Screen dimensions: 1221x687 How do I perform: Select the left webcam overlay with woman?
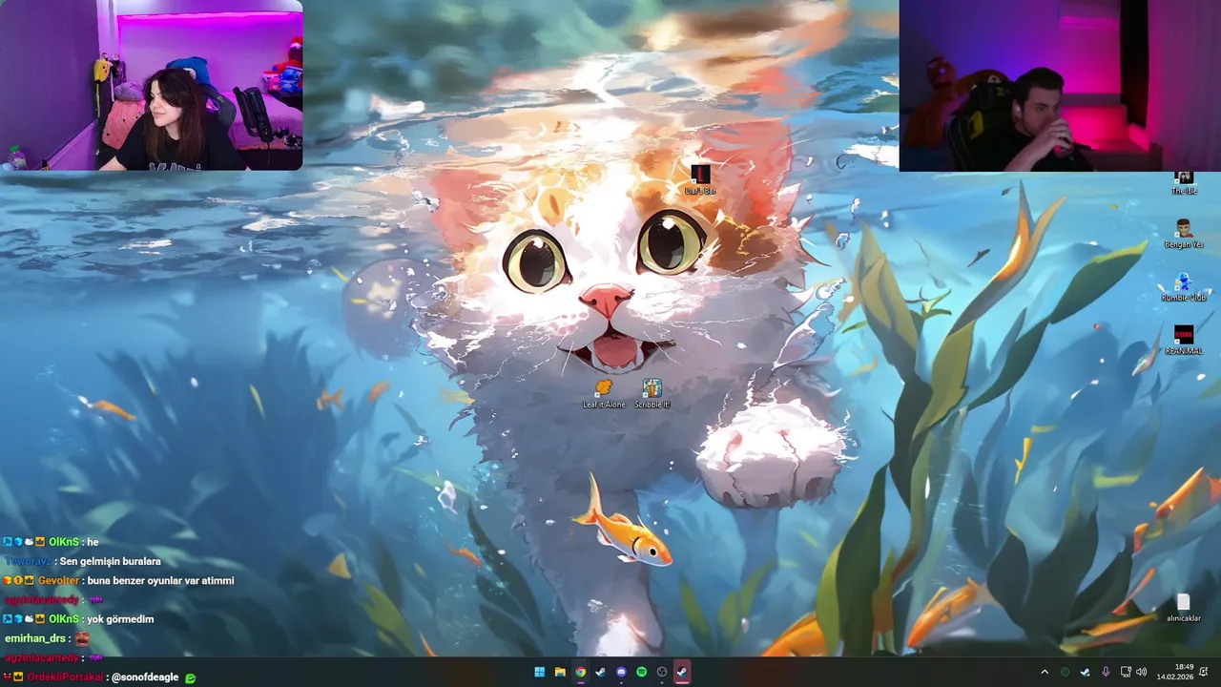click(153, 85)
